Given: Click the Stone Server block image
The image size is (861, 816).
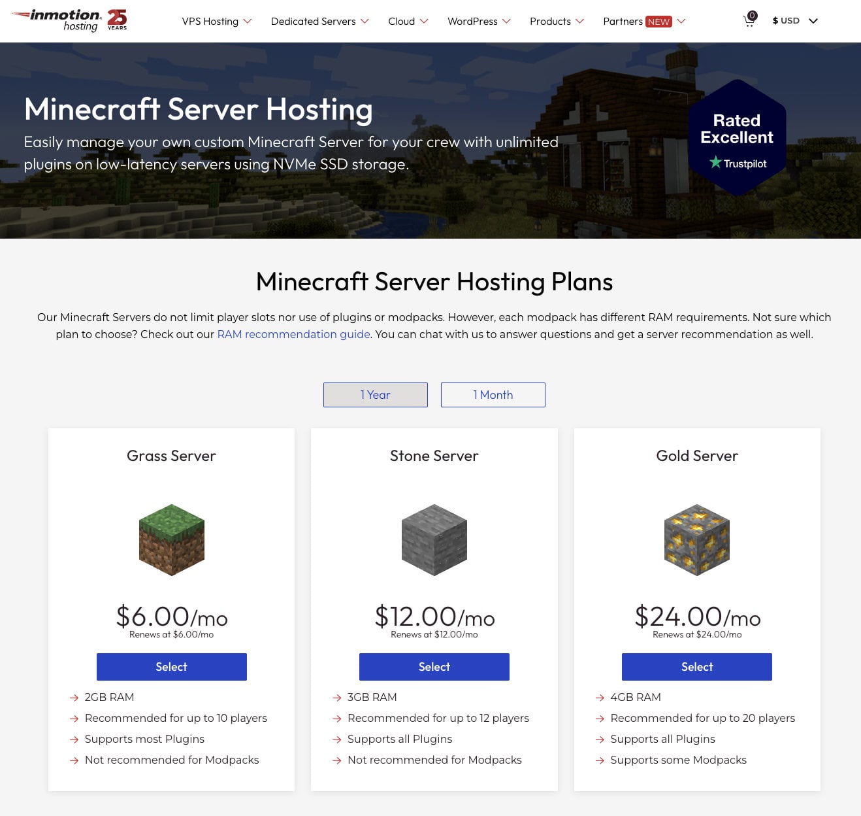Looking at the screenshot, I should [x=434, y=539].
